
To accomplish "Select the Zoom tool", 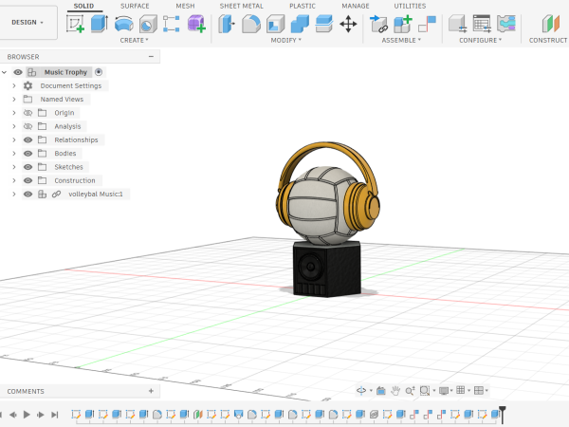I will pos(410,391).
